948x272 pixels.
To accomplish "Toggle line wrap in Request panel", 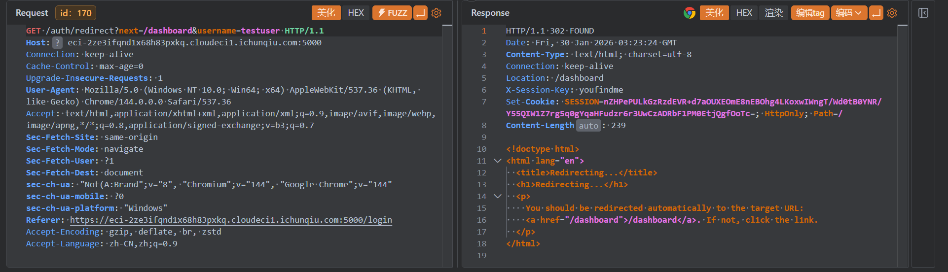I will 421,13.
